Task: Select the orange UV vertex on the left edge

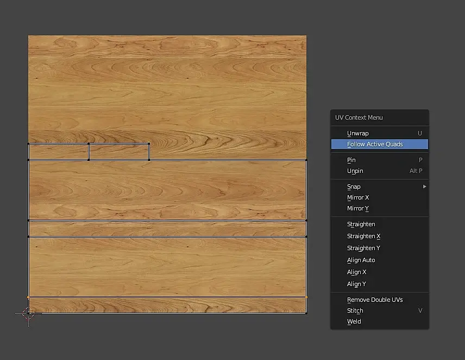Action: [x=28, y=297]
